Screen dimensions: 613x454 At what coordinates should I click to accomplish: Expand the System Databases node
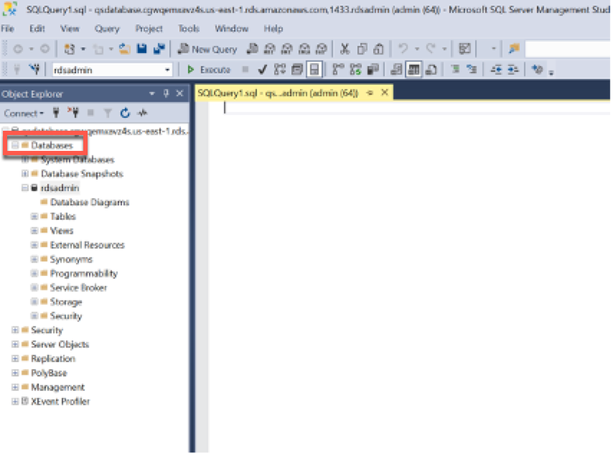(25, 160)
